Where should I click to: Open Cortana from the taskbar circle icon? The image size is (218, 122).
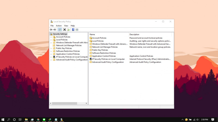(14, 120)
